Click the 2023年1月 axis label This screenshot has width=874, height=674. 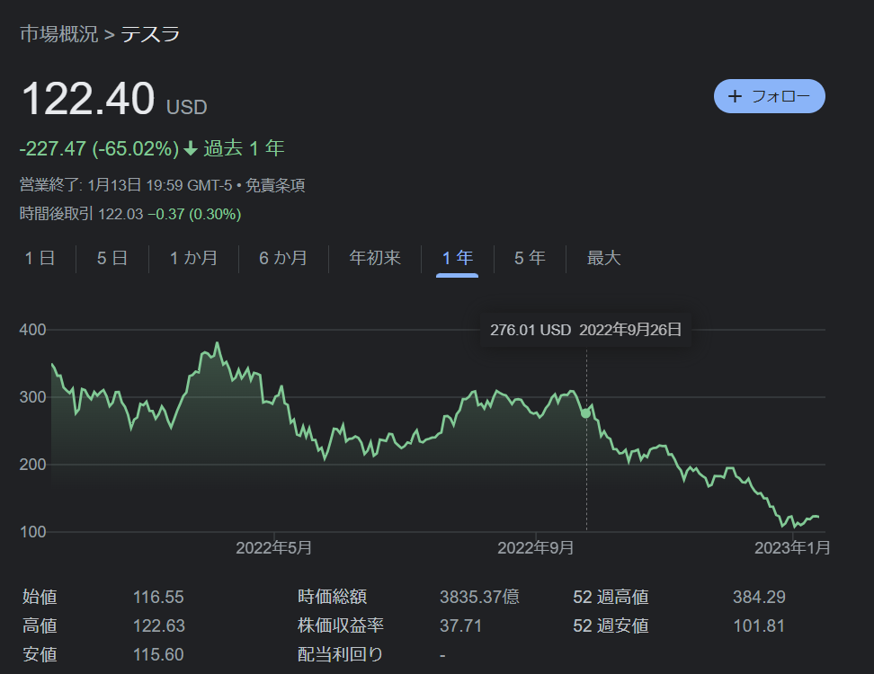(x=792, y=548)
